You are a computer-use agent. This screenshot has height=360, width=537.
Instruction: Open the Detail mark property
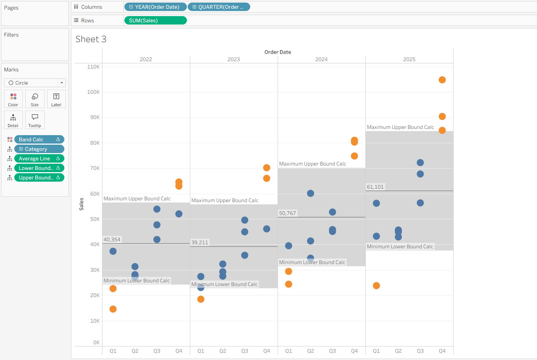tap(13, 120)
